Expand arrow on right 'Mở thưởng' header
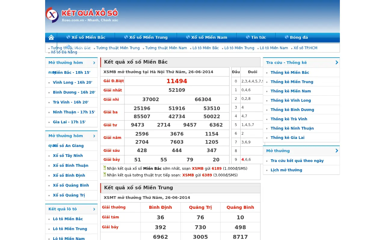385x240 pixels. [x=337, y=151]
